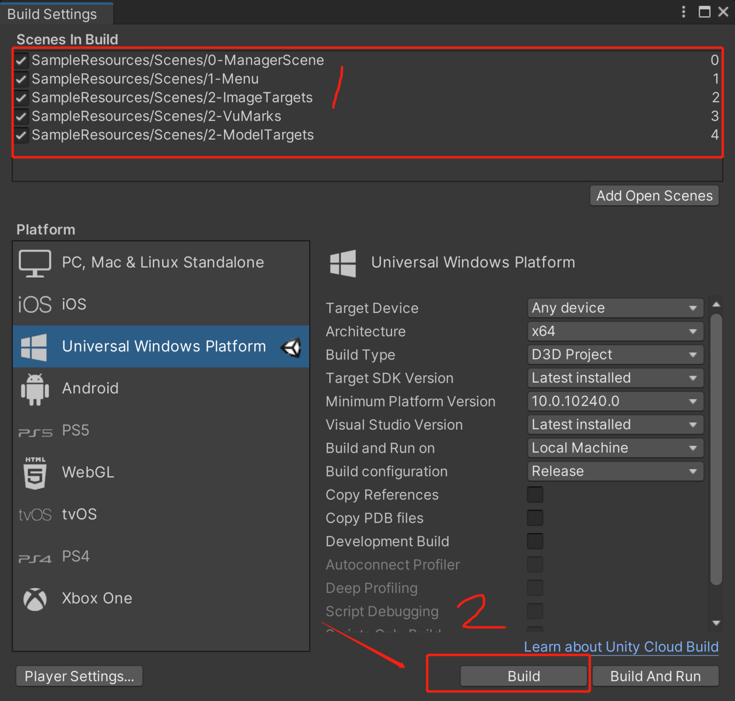The image size is (735, 701).
Task: Click the large Windows logo in settings header
Action: [343, 264]
